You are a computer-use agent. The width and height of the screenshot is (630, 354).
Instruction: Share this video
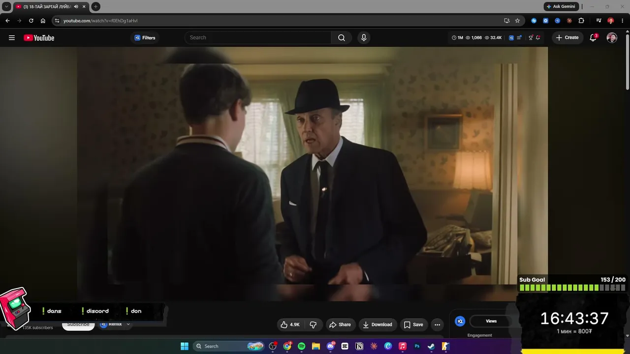pyautogui.click(x=340, y=324)
